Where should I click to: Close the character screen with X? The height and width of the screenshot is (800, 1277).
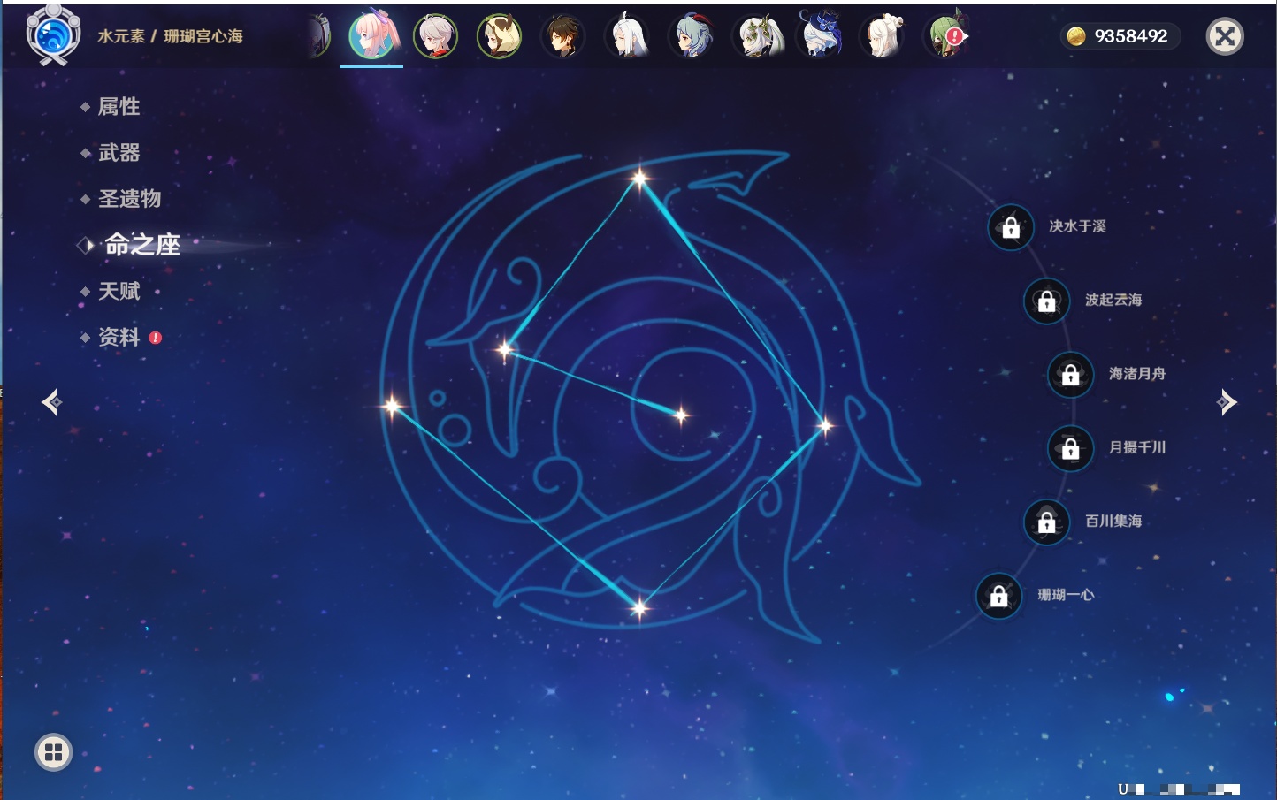pyautogui.click(x=1225, y=36)
